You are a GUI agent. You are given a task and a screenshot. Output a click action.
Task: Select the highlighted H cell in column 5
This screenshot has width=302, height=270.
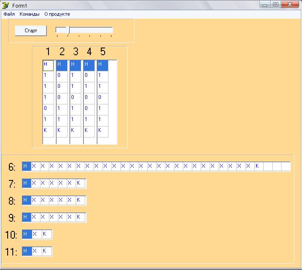[x=103, y=65]
